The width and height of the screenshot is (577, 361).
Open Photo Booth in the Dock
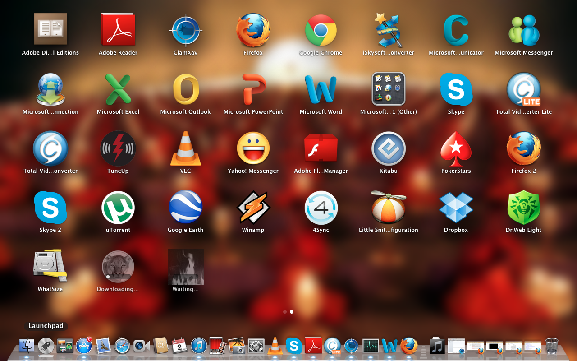[x=218, y=346]
